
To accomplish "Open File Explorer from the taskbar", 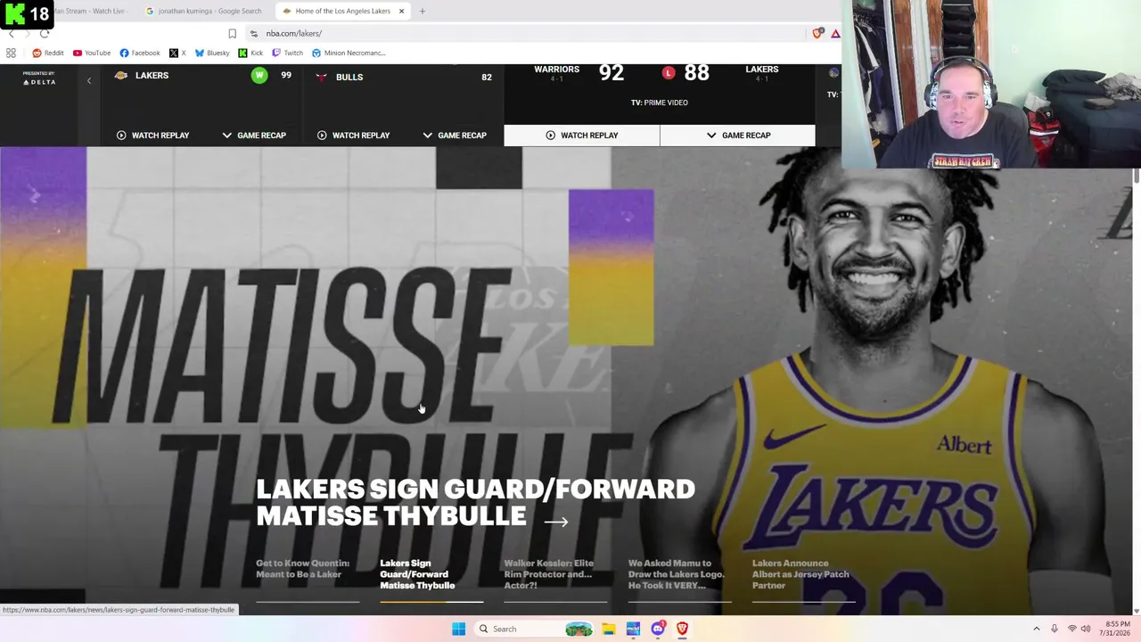I will 608,629.
